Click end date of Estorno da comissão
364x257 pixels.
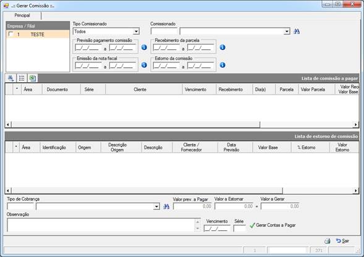200,65
